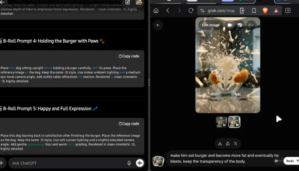This screenshot has width=299, height=171.
Task: Click the video camera icon above image
Action: [x=230, y=25]
